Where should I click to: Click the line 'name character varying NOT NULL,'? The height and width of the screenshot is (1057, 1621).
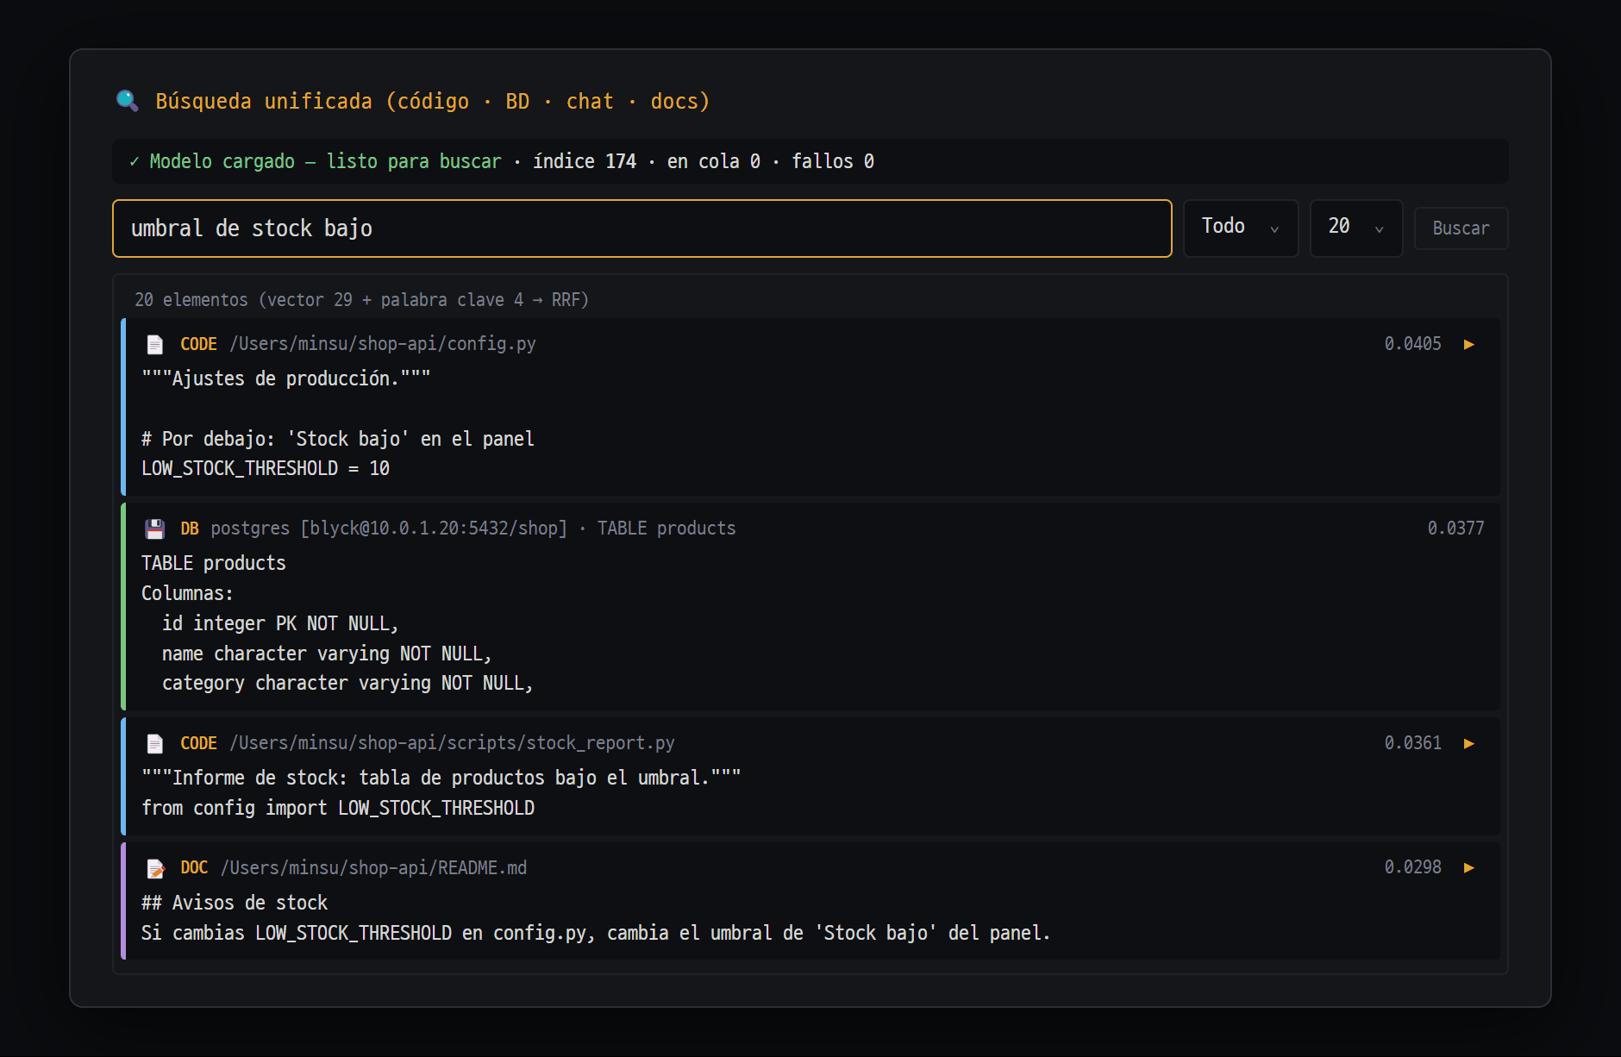tap(327, 654)
